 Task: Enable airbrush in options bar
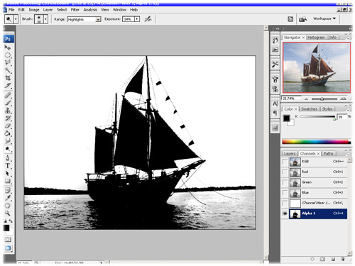click(148, 19)
